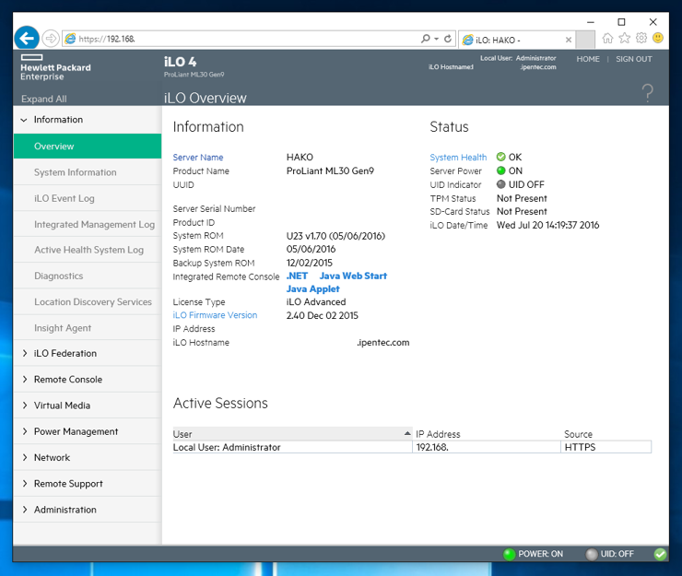The image size is (682, 576).
Task: Expand the Virtual Media section
Action: tap(24, 406)
